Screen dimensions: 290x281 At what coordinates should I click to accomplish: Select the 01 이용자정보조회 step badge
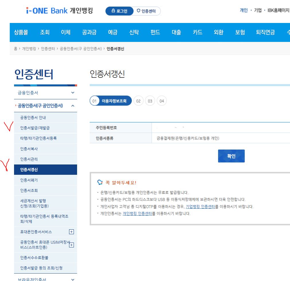pos(110,100)
